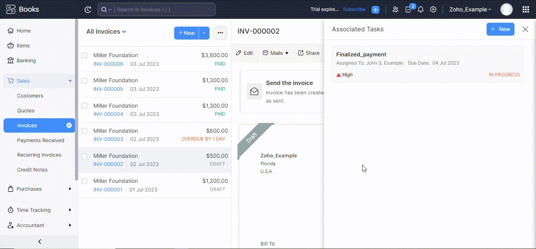Tick the checkbox for INV-000006
This screenshot has height=249, width=536.
point(84,56)
